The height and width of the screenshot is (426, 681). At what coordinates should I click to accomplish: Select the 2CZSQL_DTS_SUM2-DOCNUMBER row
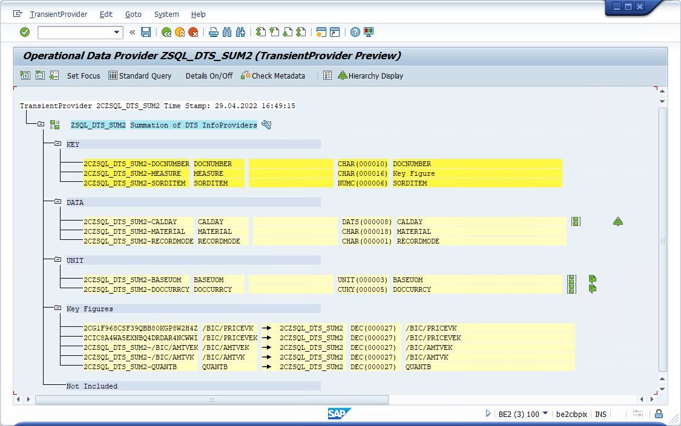pyautogui.click(x=323, y=164)
